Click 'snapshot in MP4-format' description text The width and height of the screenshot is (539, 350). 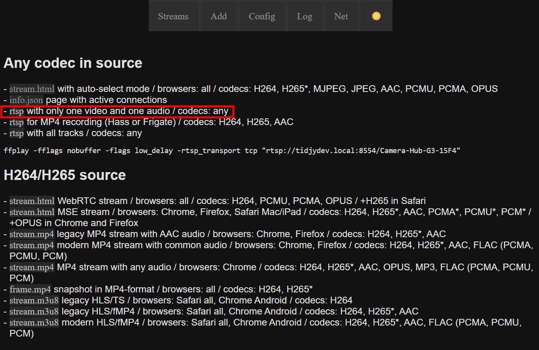105,290
